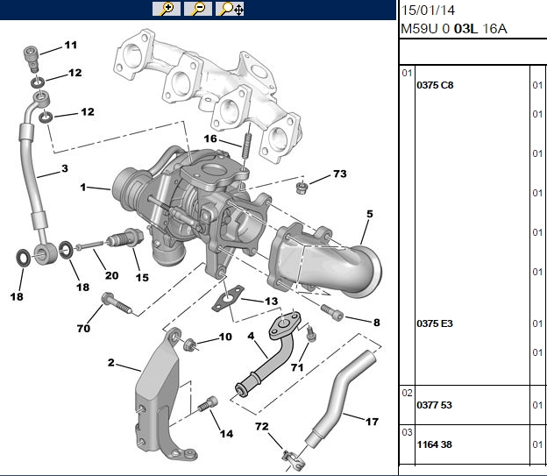Select part label 17 hose
The height and width of the screenshot is (476, 547).
coord(372,422)
